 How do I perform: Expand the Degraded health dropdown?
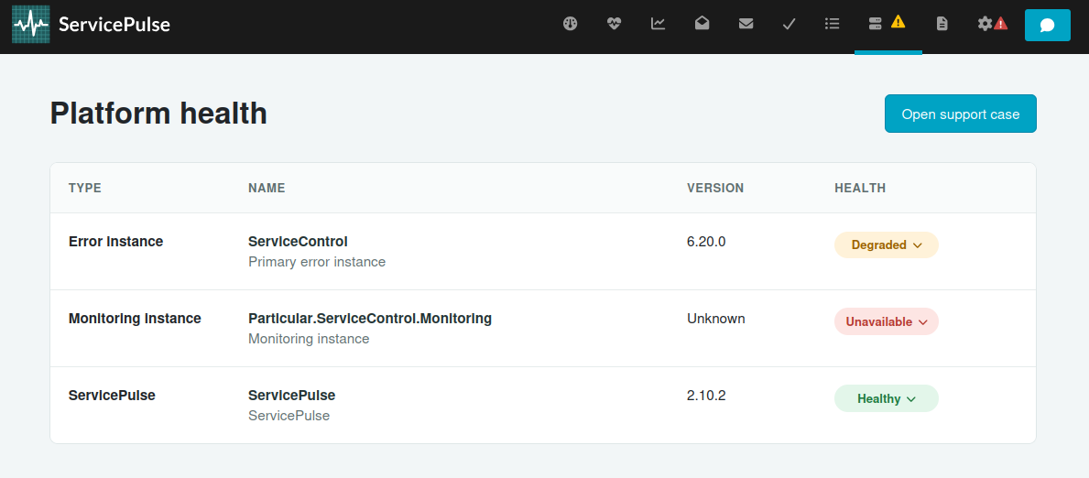click(887, 244)
